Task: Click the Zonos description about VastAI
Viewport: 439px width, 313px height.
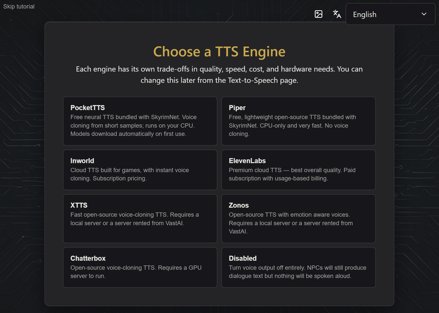Action: (x=291, y=223)
